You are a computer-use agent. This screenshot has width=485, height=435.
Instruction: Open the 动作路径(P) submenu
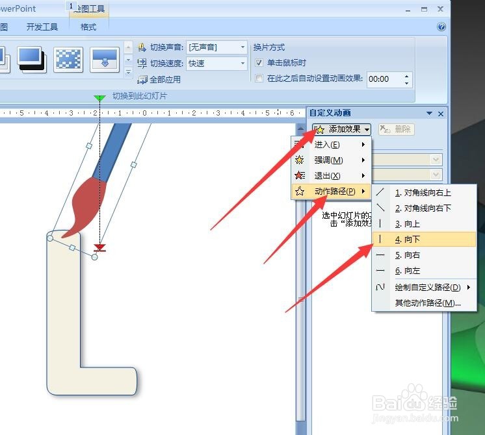(x=331, y=192)
